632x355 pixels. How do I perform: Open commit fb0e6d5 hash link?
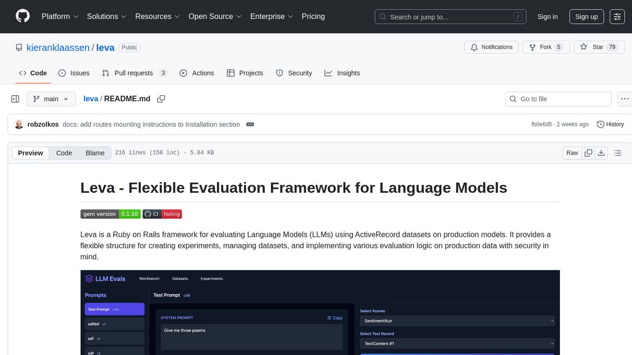click(541, 125)
